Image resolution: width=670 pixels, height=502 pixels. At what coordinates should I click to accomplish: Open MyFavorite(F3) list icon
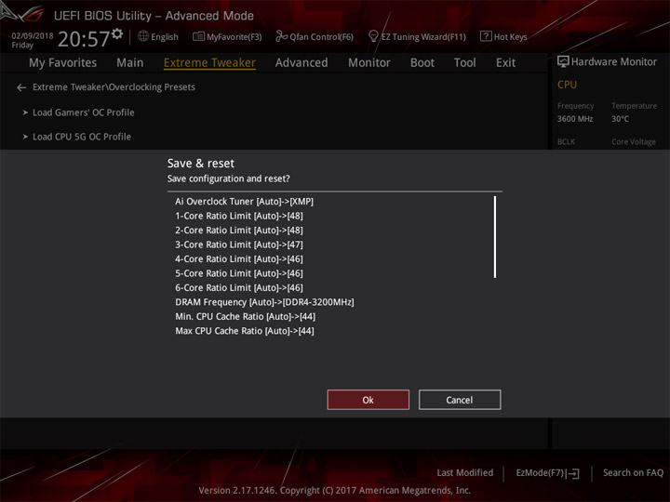pyautogui.click(x=198, y=36)
